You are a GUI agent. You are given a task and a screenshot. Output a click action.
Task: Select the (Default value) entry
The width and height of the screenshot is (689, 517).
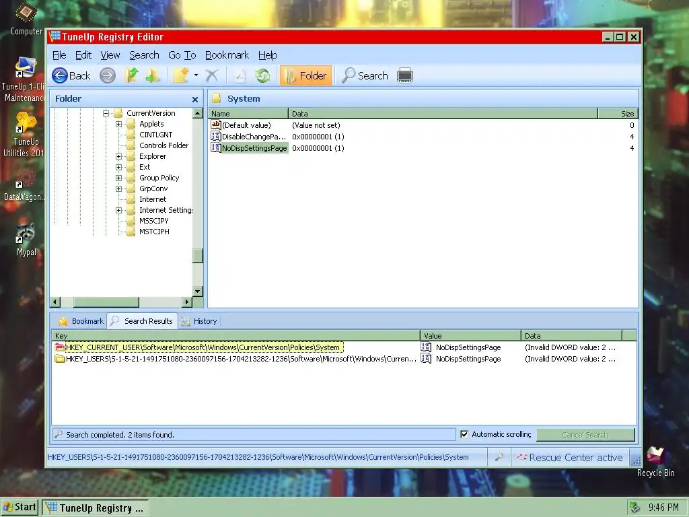[246, 125]
